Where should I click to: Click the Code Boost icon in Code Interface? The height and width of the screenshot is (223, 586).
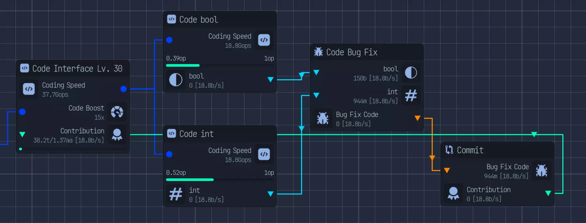pos(117,112)
